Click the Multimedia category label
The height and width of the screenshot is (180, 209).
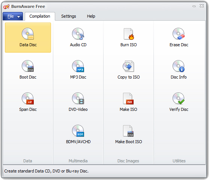click(x=78, y=161)
